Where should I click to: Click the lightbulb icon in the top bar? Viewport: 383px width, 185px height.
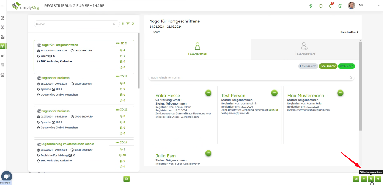coord(311,6)
